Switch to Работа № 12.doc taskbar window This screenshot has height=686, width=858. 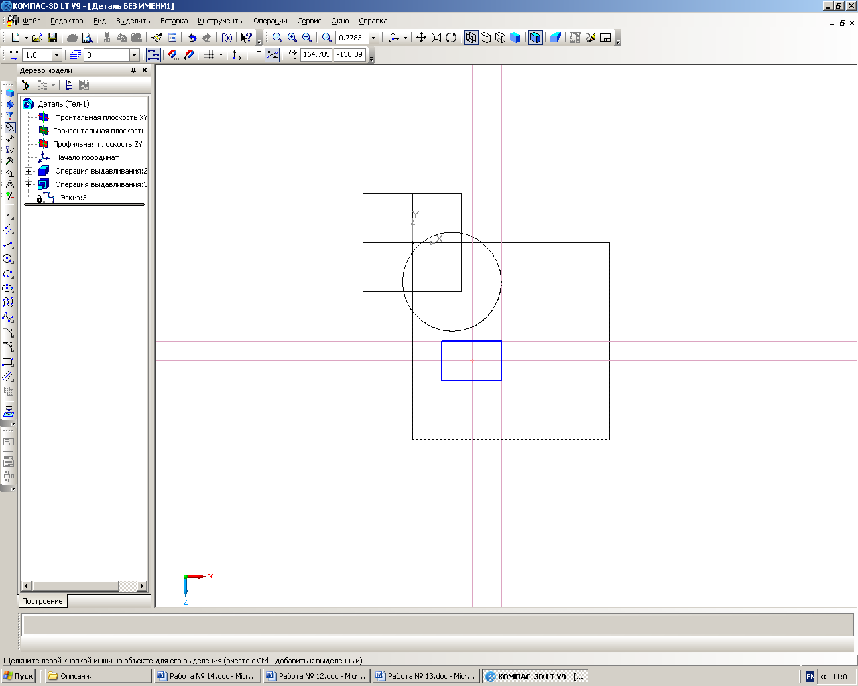coord(317,676)
